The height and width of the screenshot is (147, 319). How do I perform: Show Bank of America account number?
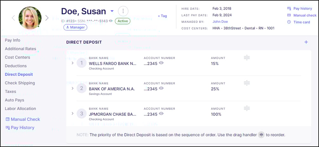tap(161, 88)
